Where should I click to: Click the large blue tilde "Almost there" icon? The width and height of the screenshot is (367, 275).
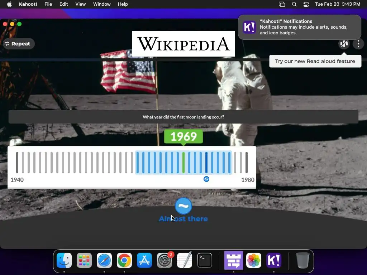[183, 206]
